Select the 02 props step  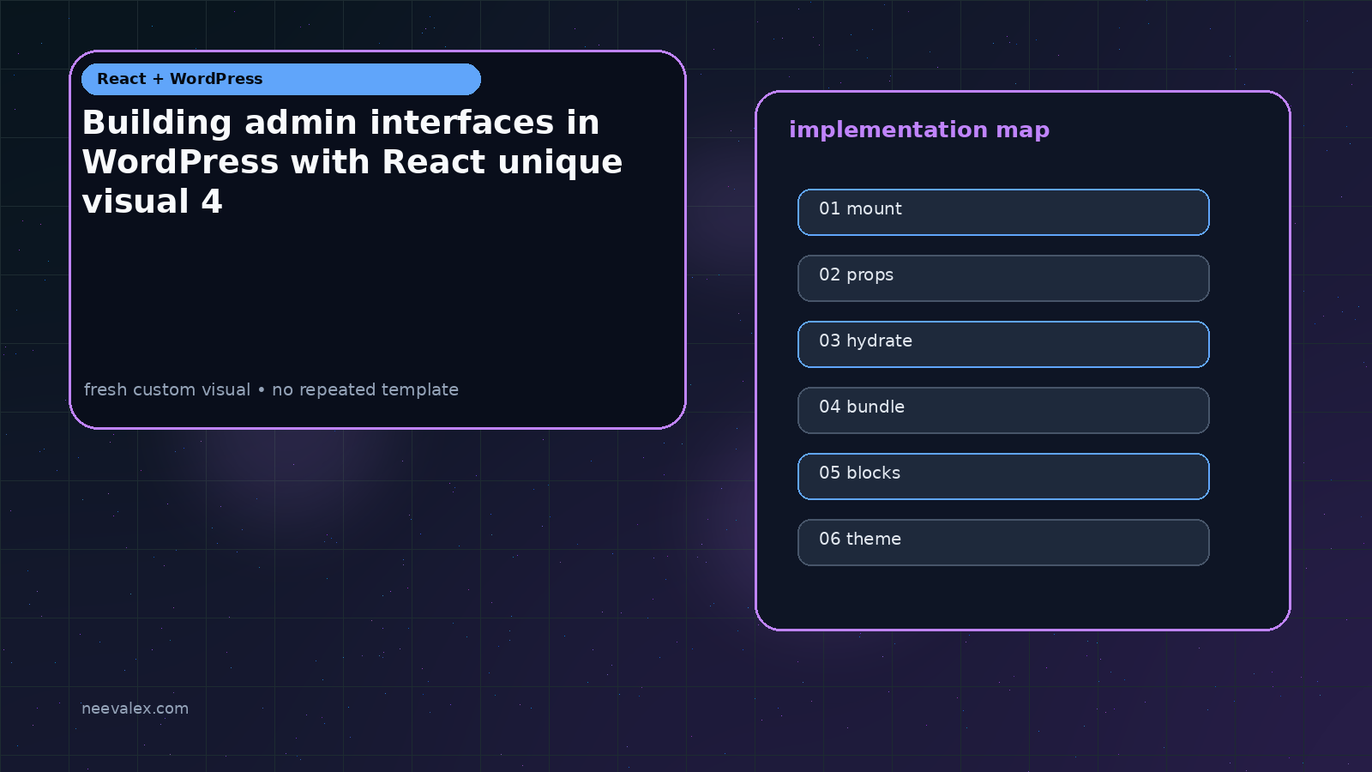[x=1003, y=278]
